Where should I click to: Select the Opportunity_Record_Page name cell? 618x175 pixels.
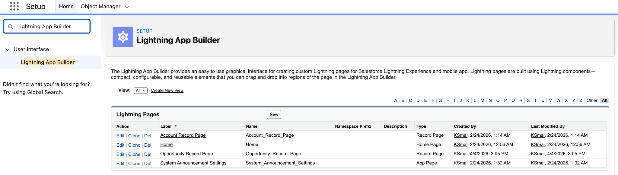point(273,154)
